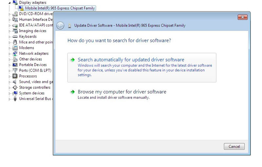Select the Imaging devices label
This screenshot has width=262, height=167.
[x=32, y=31]
